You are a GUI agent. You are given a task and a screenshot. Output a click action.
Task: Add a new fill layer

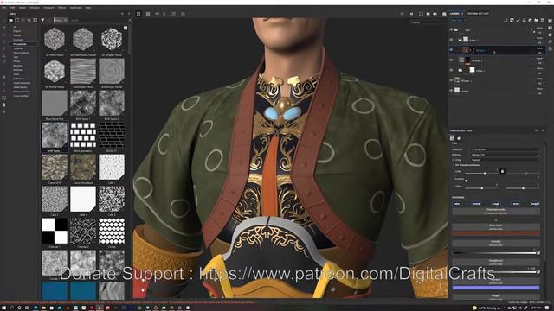point(524,21)
